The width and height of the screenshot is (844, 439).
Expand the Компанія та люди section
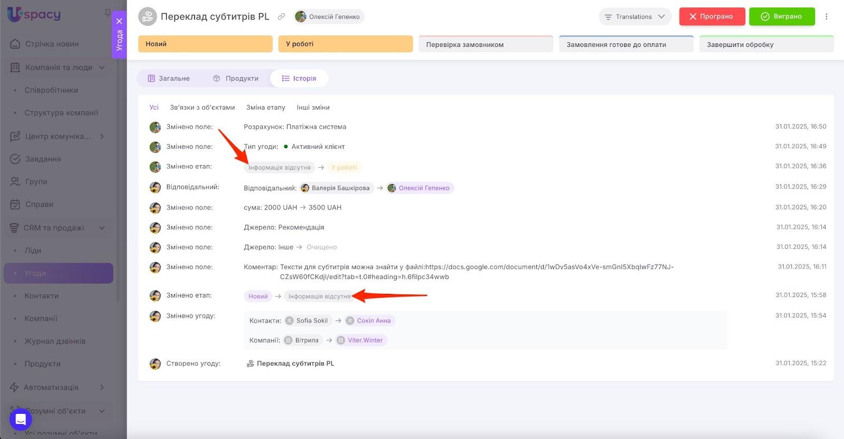click(x=102, y=68)
